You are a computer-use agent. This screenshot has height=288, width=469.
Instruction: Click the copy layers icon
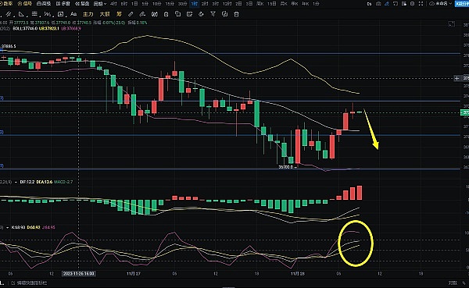pyautogui.click(x=177, y=14)
